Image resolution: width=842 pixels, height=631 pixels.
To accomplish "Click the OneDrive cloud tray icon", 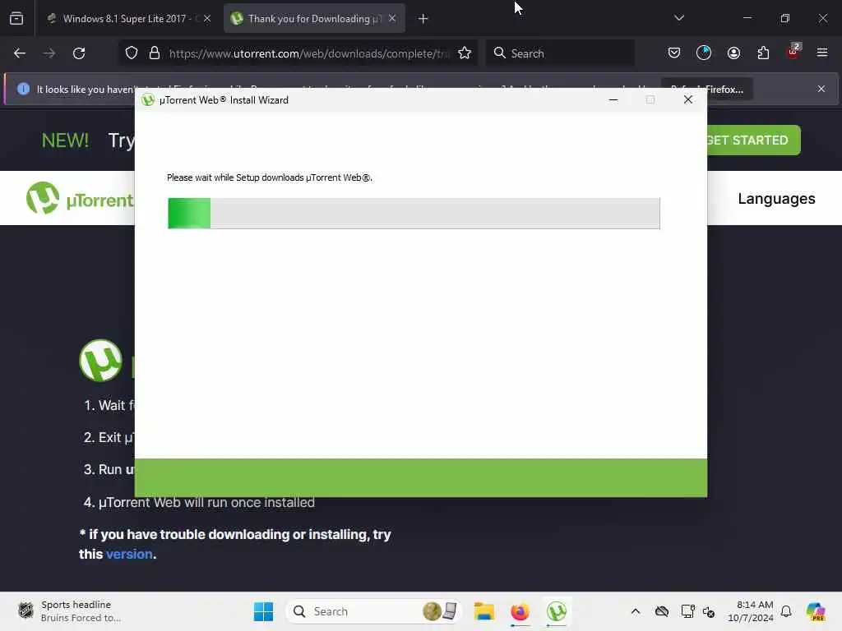I will click(x=662, y=611).
